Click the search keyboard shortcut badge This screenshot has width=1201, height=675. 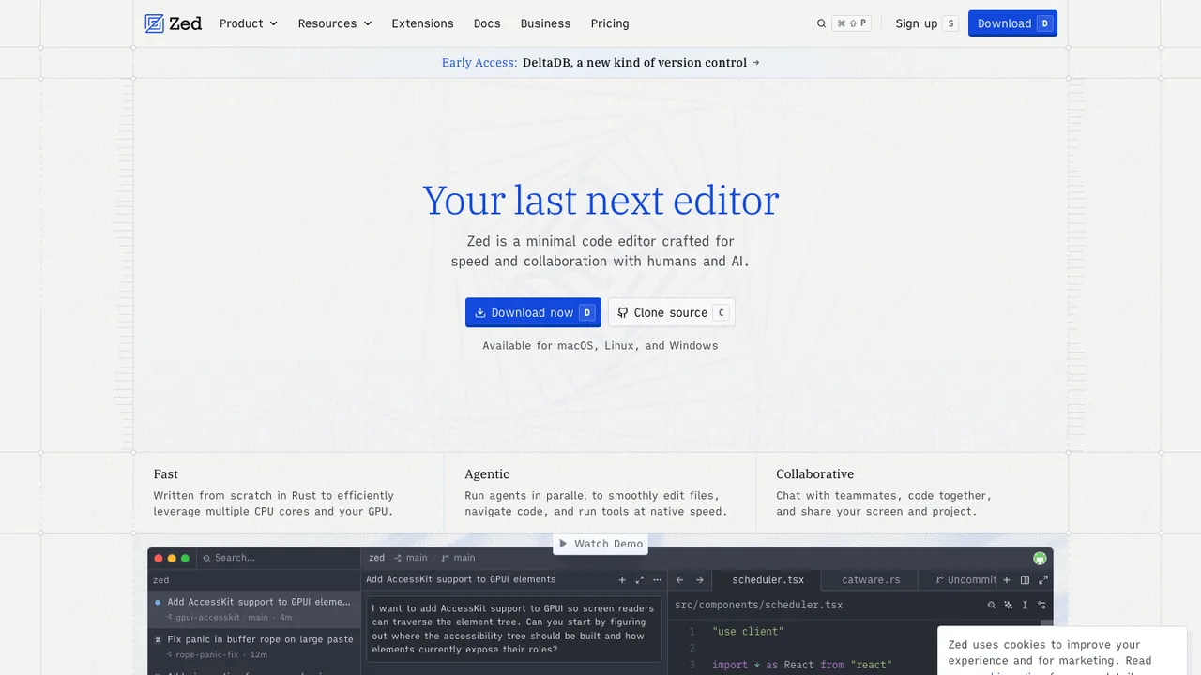pos(852,23)
